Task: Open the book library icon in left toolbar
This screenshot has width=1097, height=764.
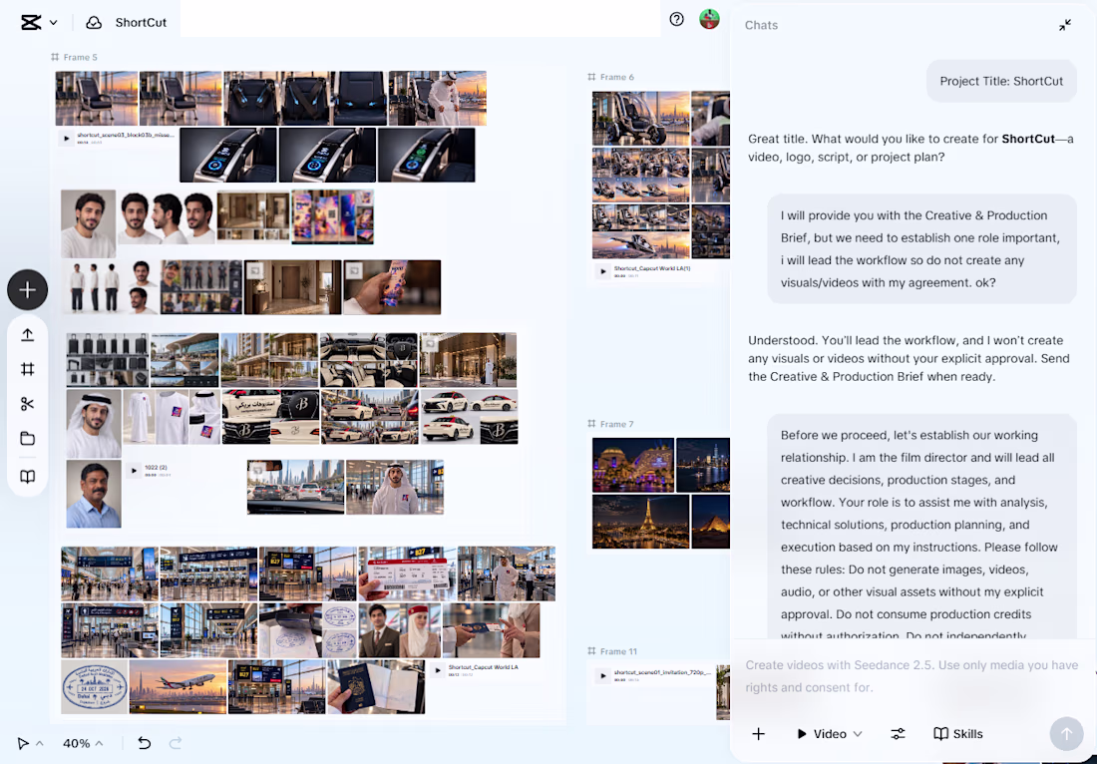Action: click(27, 477)
